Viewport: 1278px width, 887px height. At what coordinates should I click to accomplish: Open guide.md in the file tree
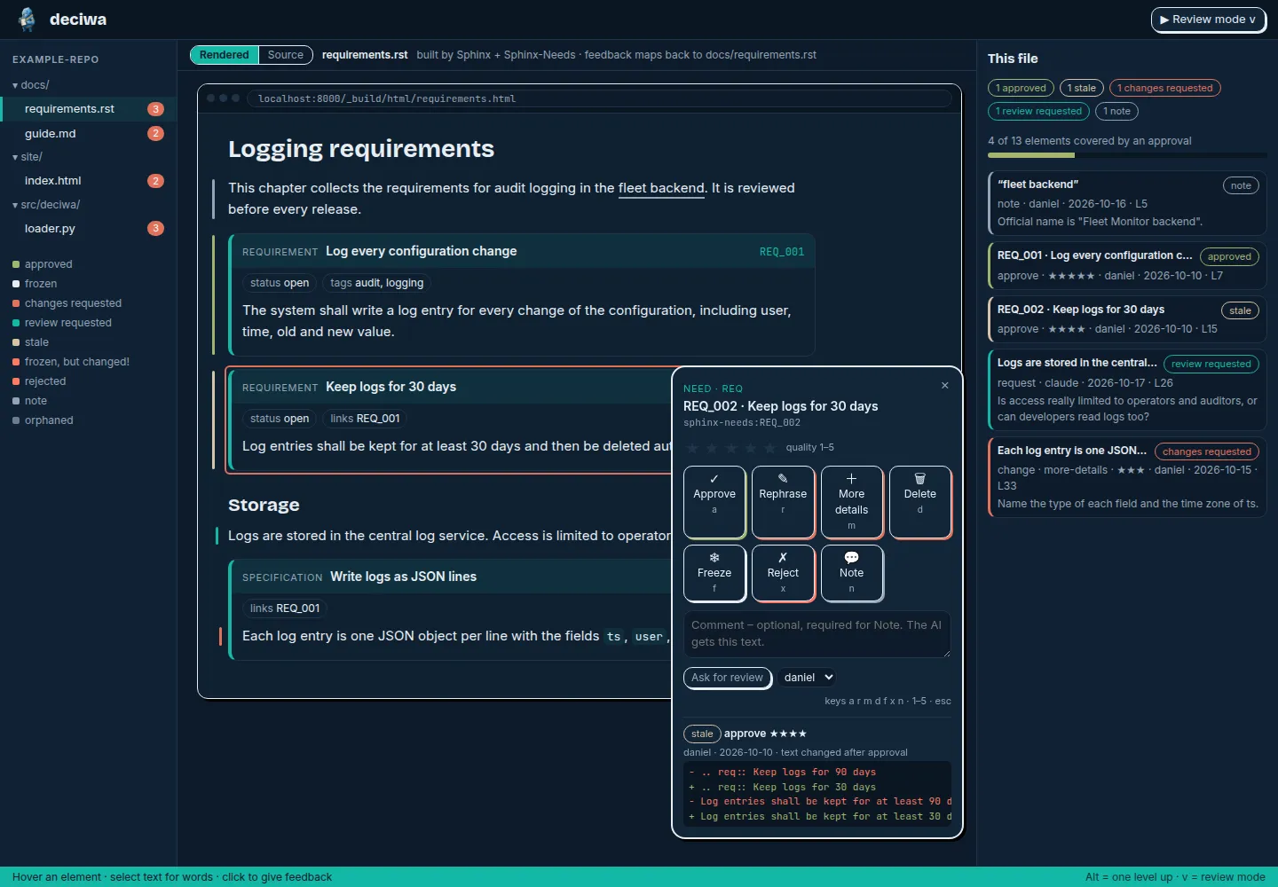point(88,134)
